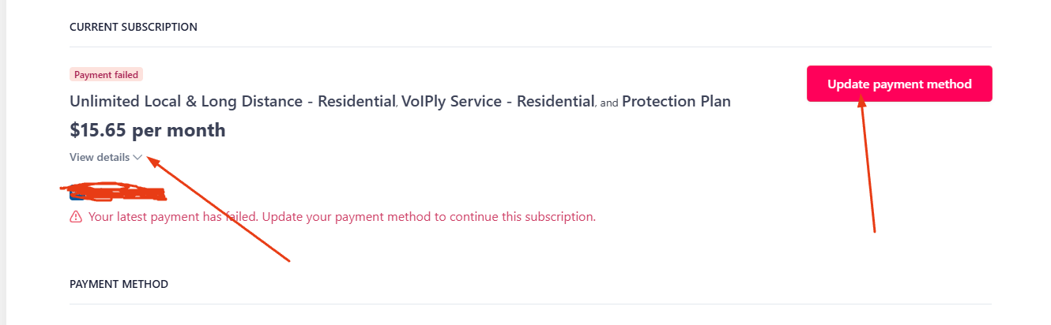The height and width of the screenshot is (325, 1051).
Task: Click the warning triangle icon
Action: tap(76, 216)
